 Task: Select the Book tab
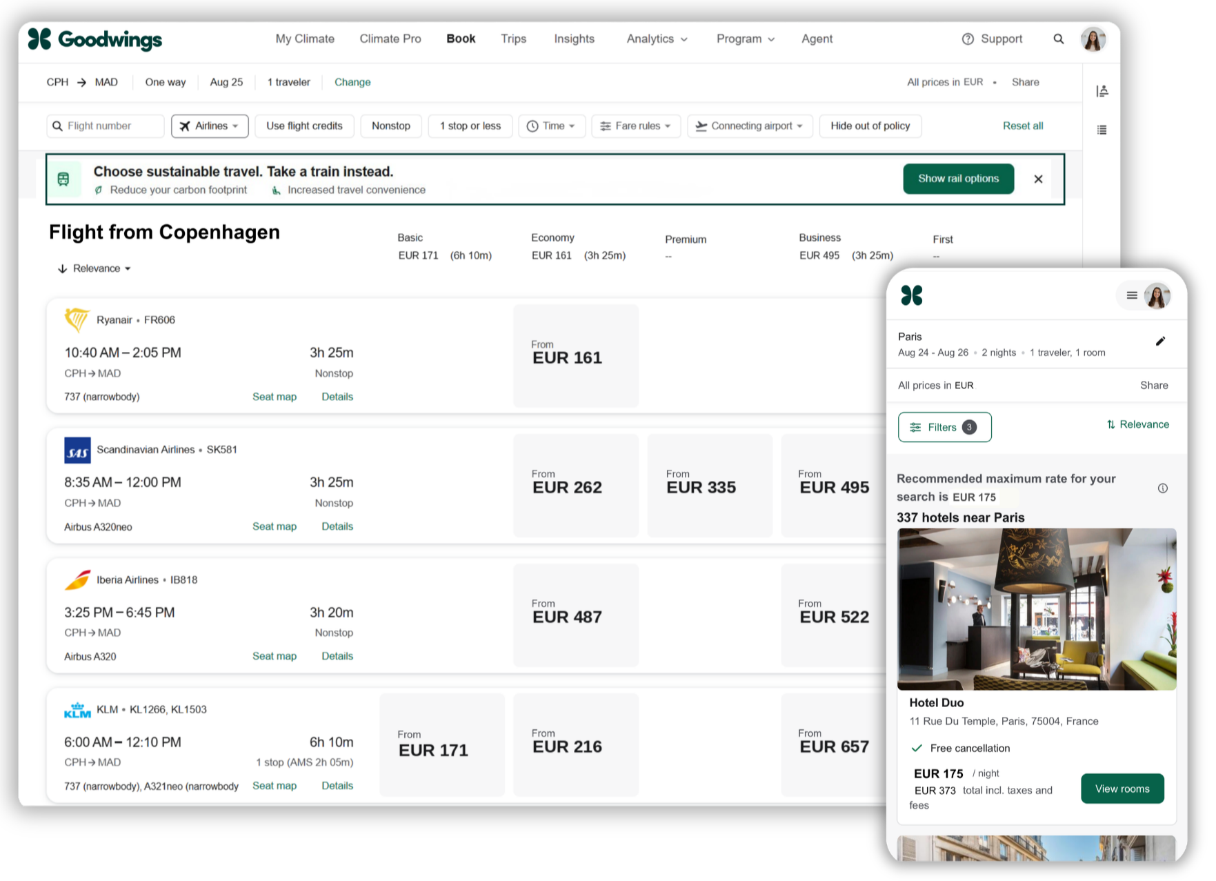click(461, 39)
